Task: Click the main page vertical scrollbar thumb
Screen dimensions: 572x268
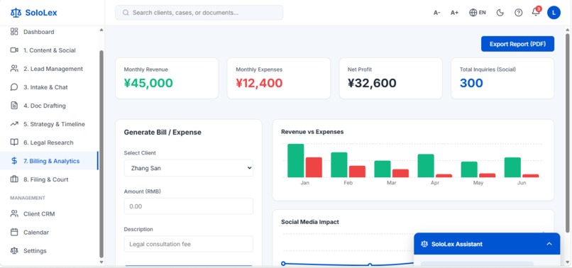Action: coord(568,133)
